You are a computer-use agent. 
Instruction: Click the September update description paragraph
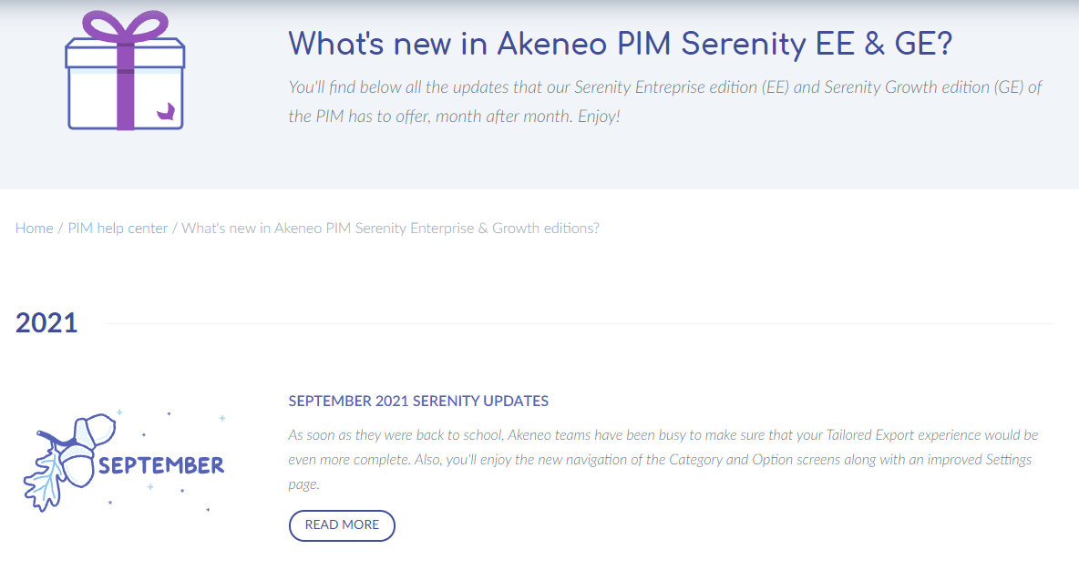point(663,459)
